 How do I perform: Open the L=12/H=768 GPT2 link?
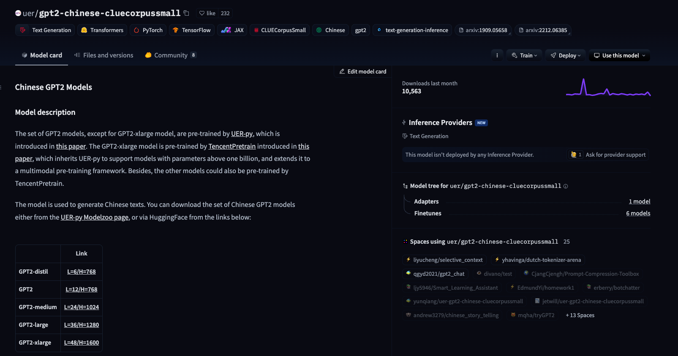coord(82,289)
